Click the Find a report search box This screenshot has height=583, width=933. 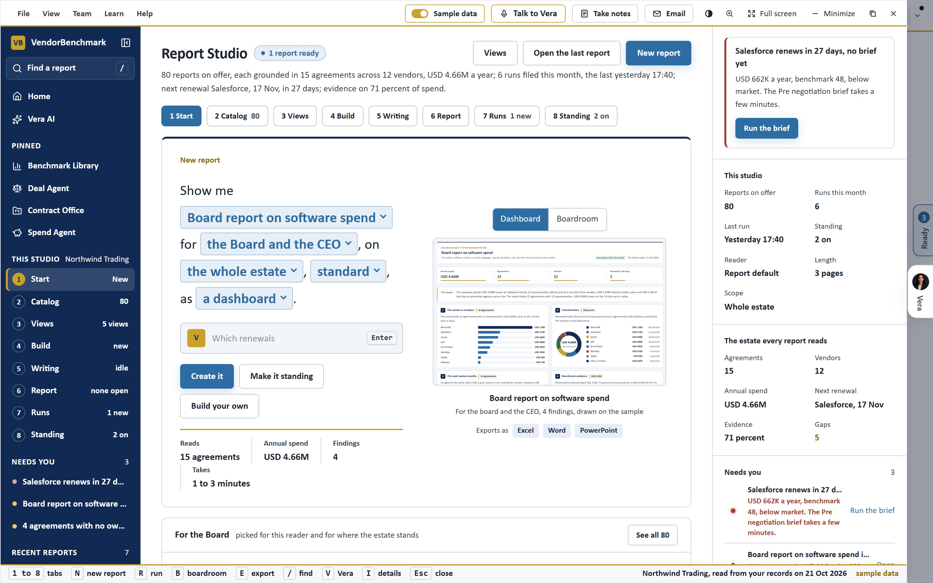point(70,68)
